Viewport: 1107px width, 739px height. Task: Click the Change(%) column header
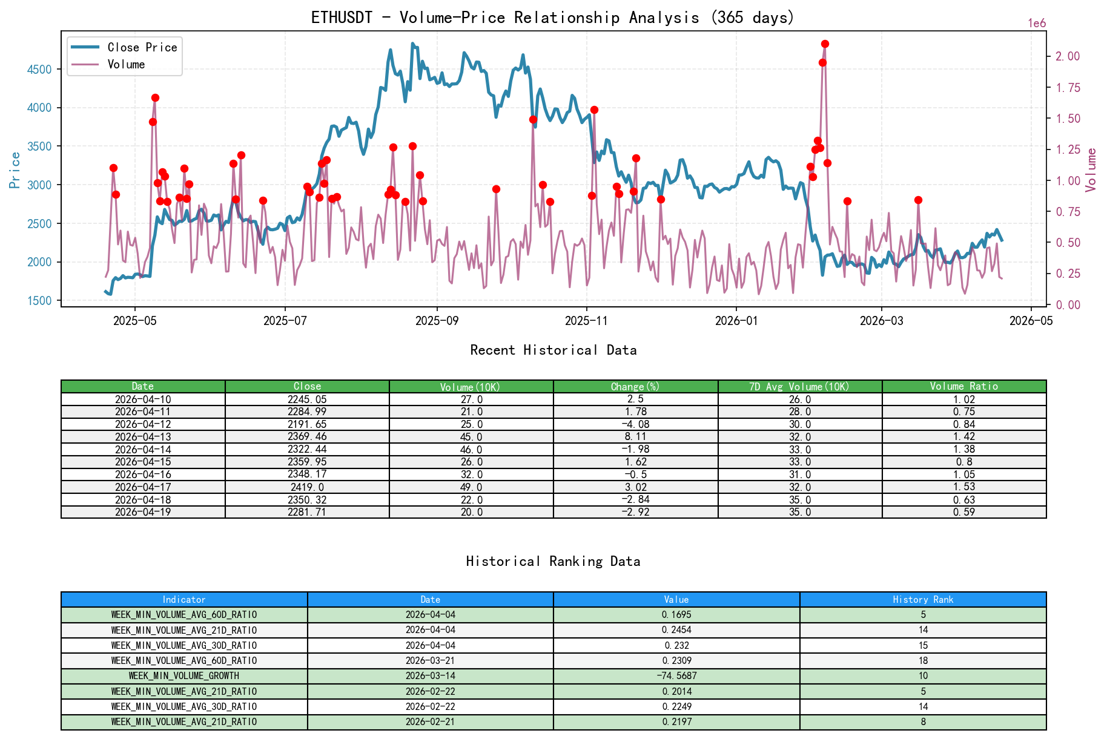click(x=635, y=386)
